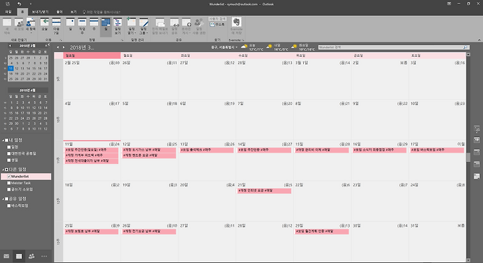Check the 내 일정 group checkbox
Viewport: 483px width, 263px height.
pyautogui.click(x=7, y=140)
